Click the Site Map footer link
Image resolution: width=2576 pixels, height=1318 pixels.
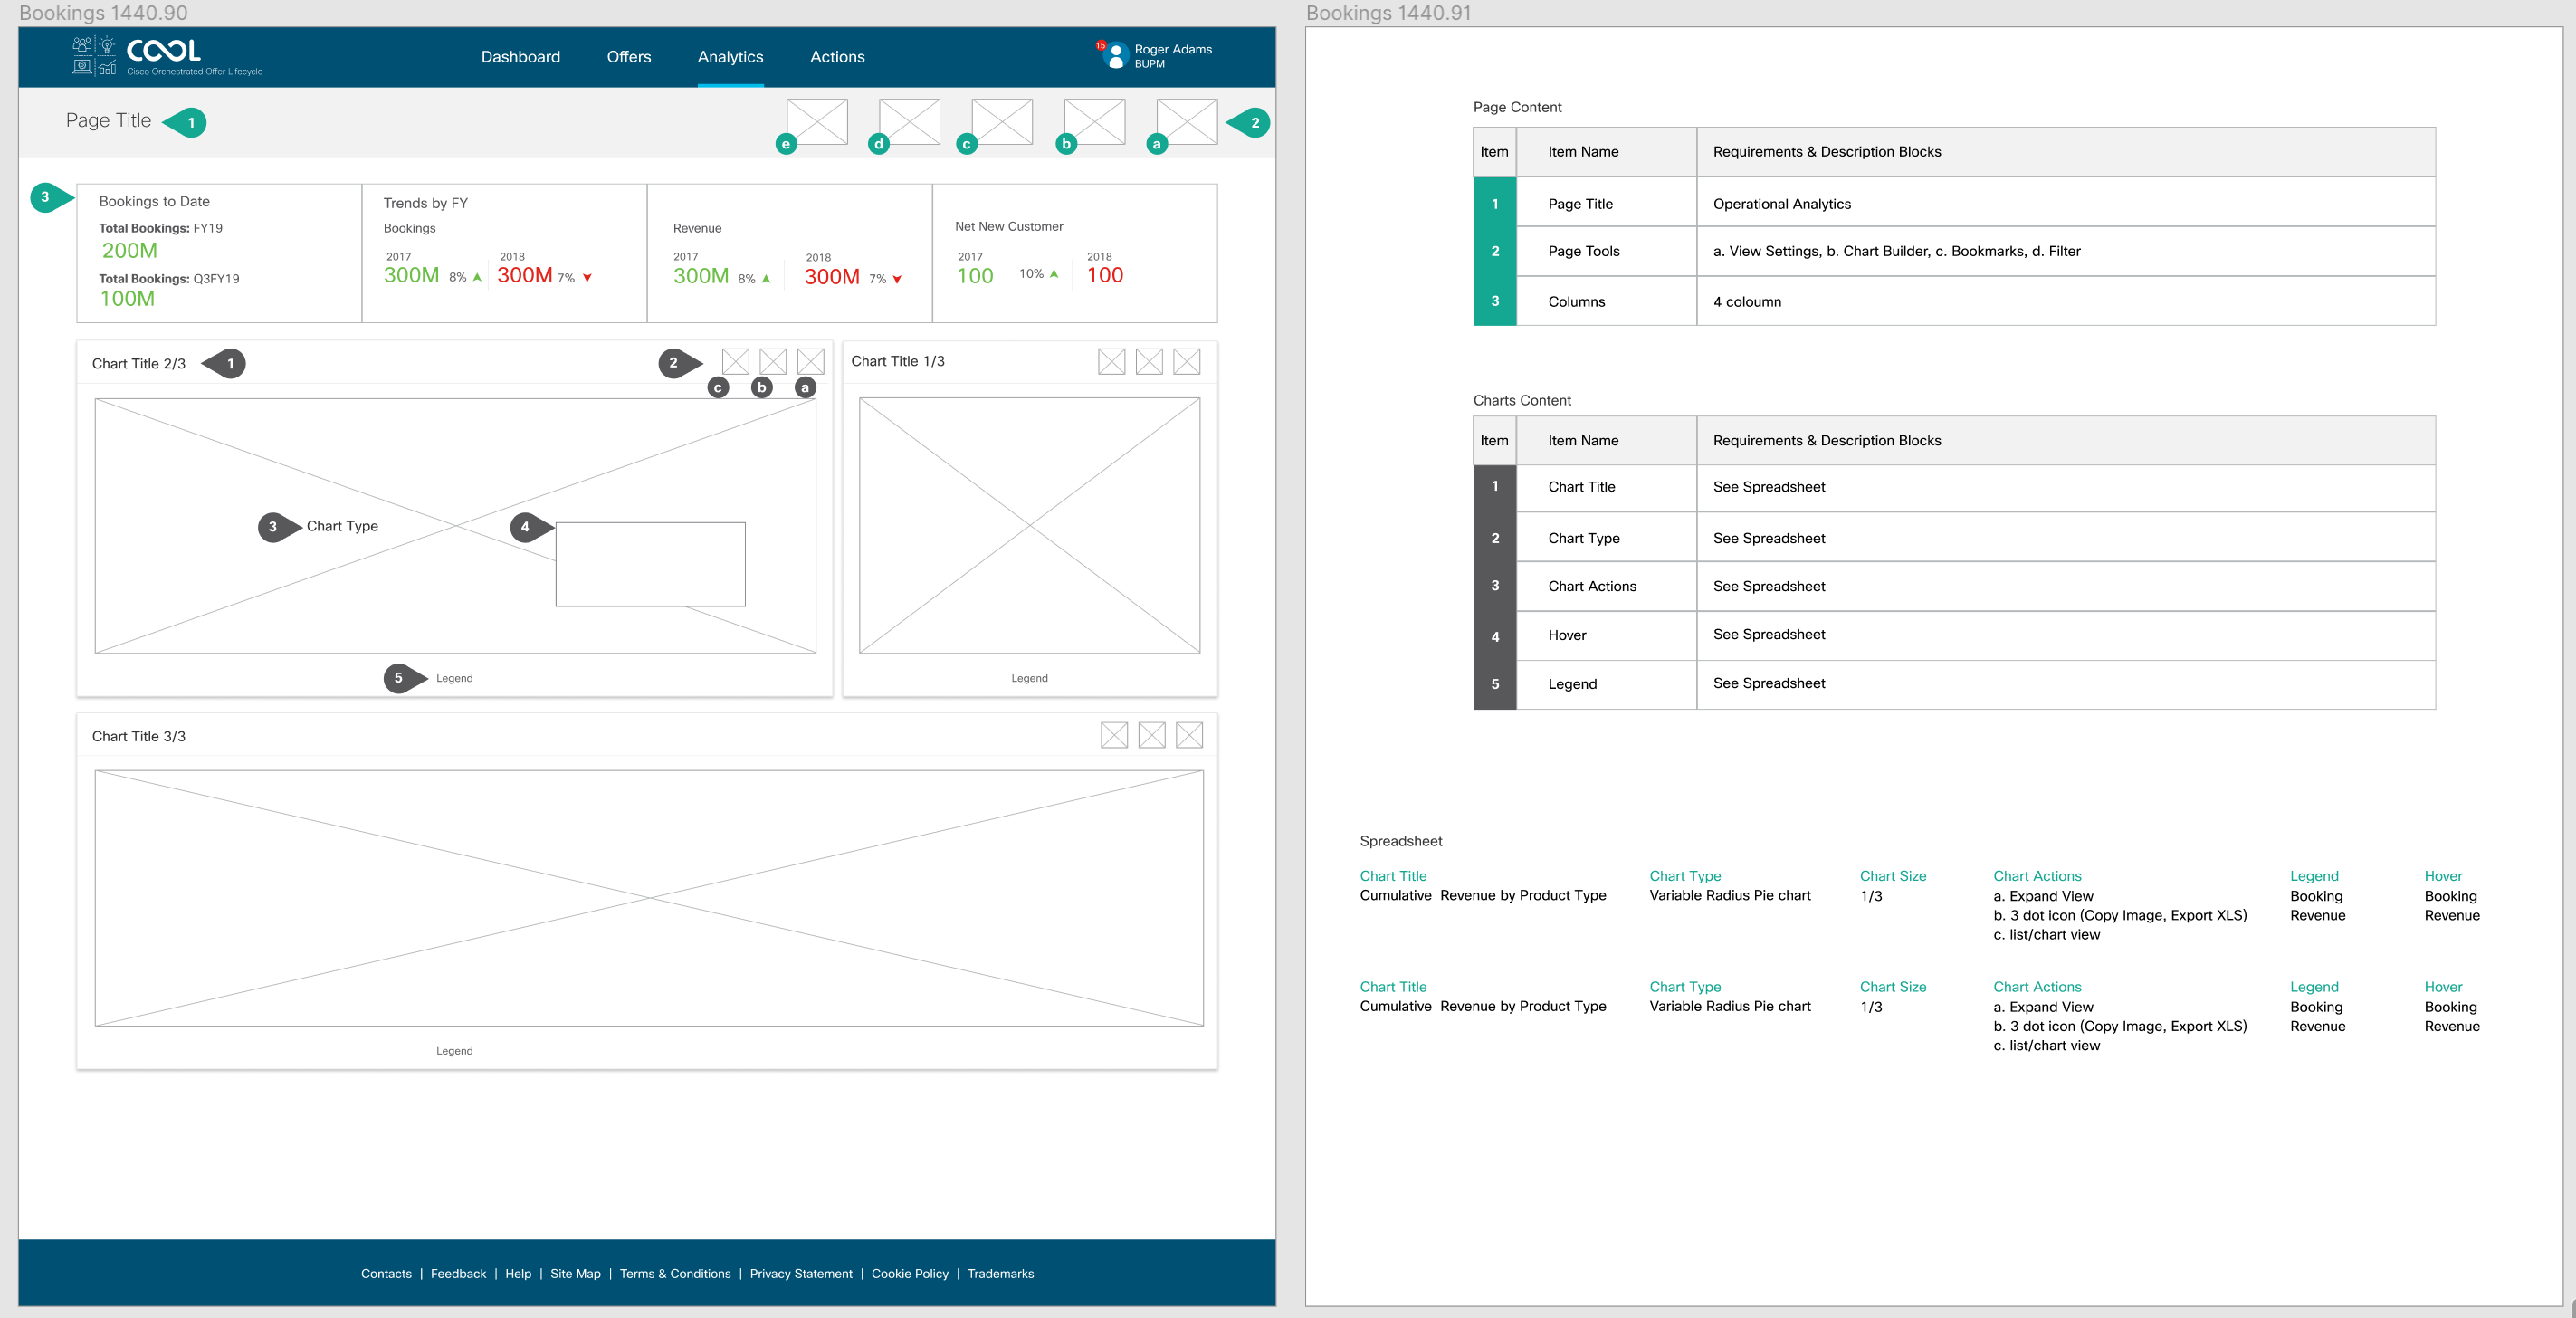coord(575,1273)
